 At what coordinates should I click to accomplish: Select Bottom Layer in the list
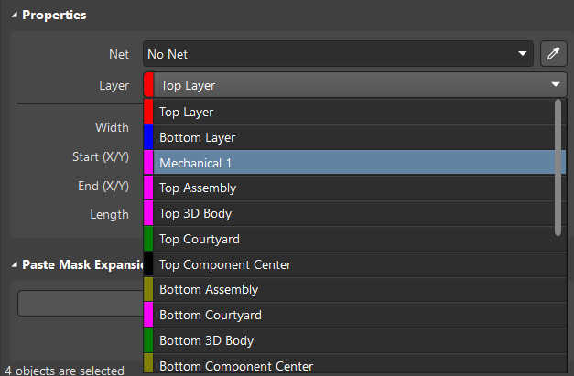(x=354, y=137)
